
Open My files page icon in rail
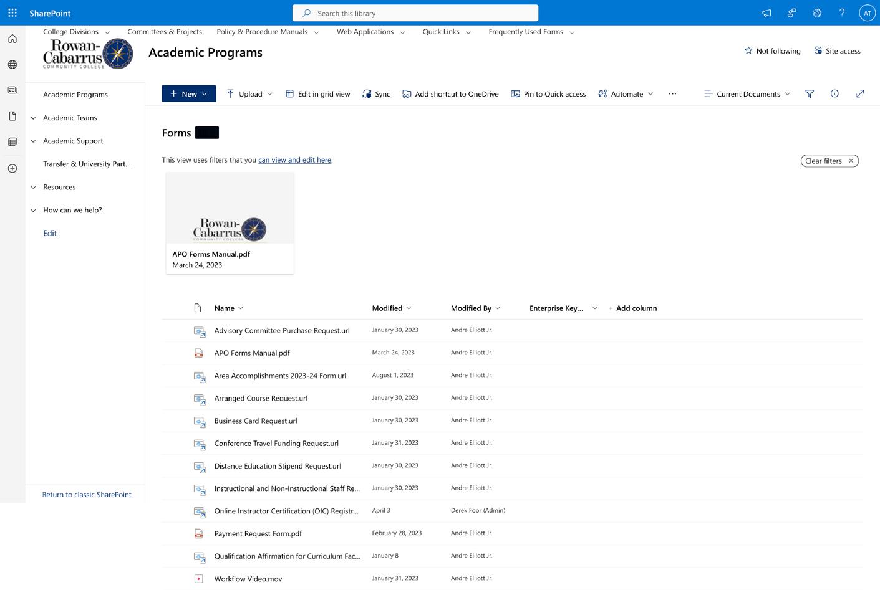pyautogui.click(x=12, y=116)
